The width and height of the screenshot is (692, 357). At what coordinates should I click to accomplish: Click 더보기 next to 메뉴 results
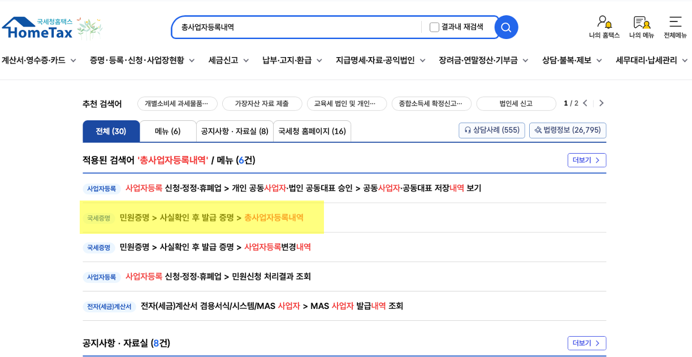pyautogui.click(x=587, y=160)
